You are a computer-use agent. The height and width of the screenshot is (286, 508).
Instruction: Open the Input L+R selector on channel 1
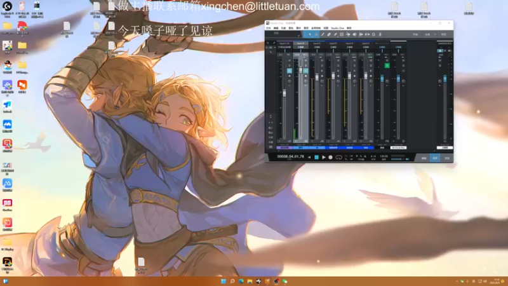pyautogui.click(x=284, y=43)
